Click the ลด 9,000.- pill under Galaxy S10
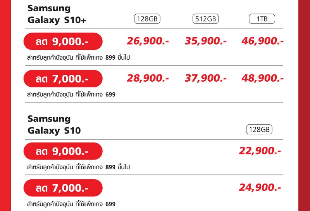 click(x=63, y=151)
